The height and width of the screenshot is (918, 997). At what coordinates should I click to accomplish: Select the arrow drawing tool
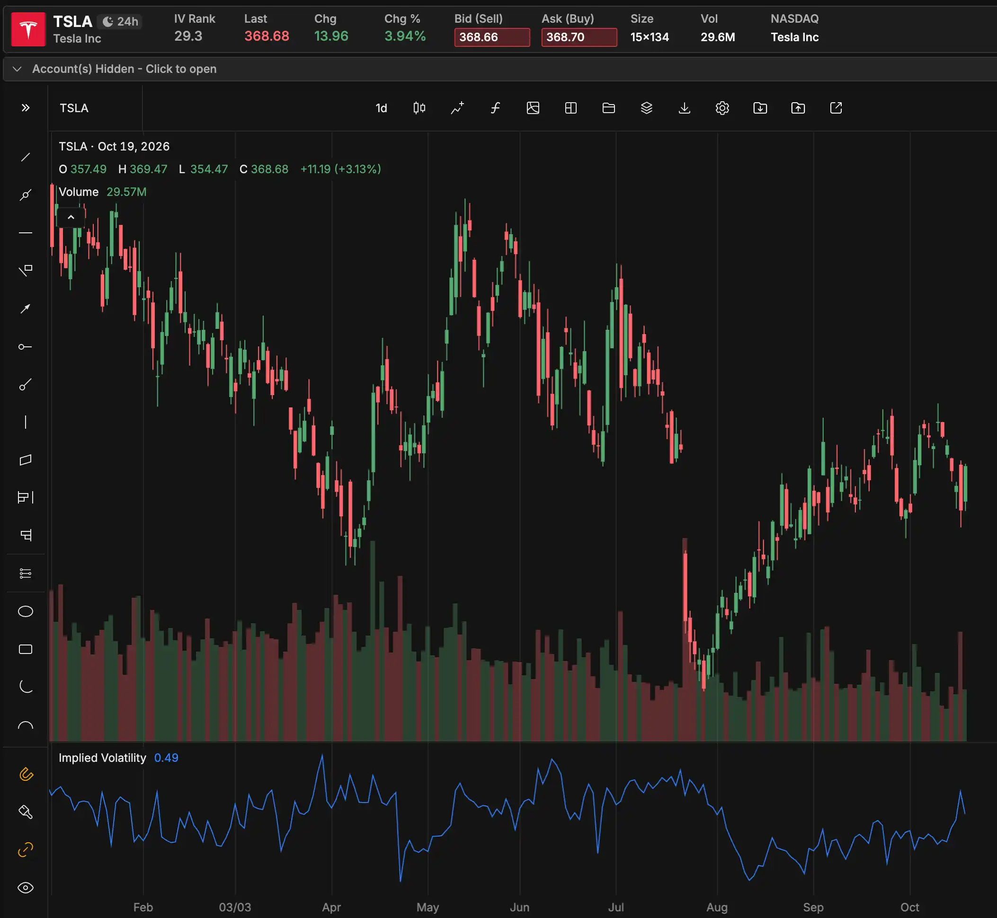(x=26, y=309)
